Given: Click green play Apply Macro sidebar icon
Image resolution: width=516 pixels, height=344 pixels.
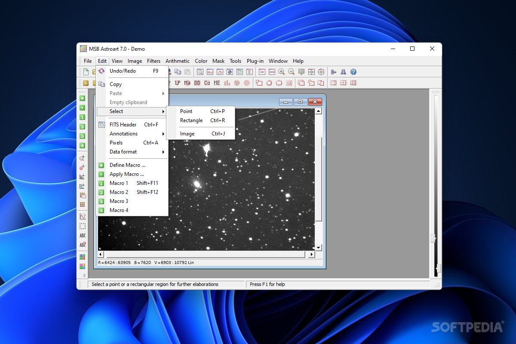Looking at the screenshot, I should tap(82, 107).
